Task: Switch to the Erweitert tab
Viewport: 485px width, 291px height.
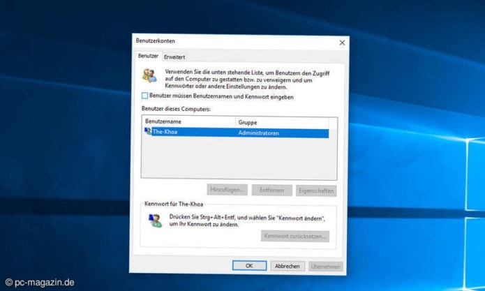Action: (x=174, y=57)
